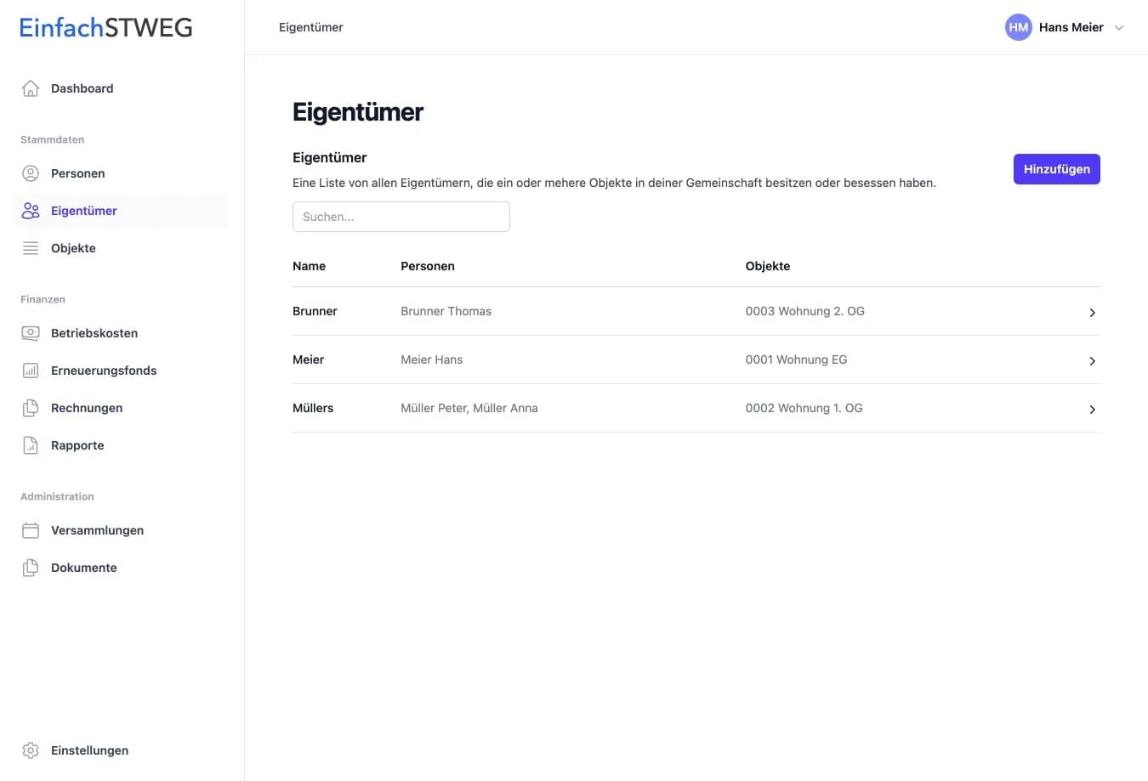Click the EinfachSTWEG logo link
Viewport: 1148px width, 781px height.
[106, 28]
